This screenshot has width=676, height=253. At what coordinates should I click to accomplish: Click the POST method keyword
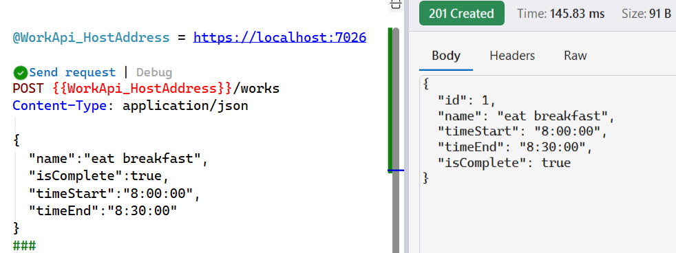click(x=28, y=89)
